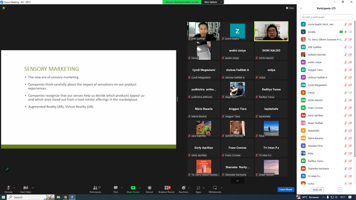This screenshot has height=200, width=356.
Task: Click divider handle between slide and gallery
Action: [x=177, y=99]
